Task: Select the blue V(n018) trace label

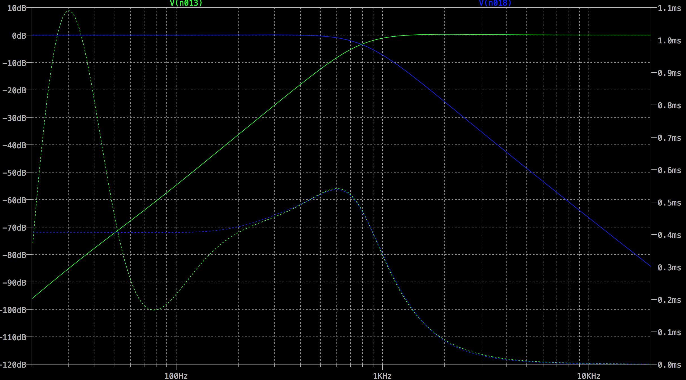Action: click(495, 3)
